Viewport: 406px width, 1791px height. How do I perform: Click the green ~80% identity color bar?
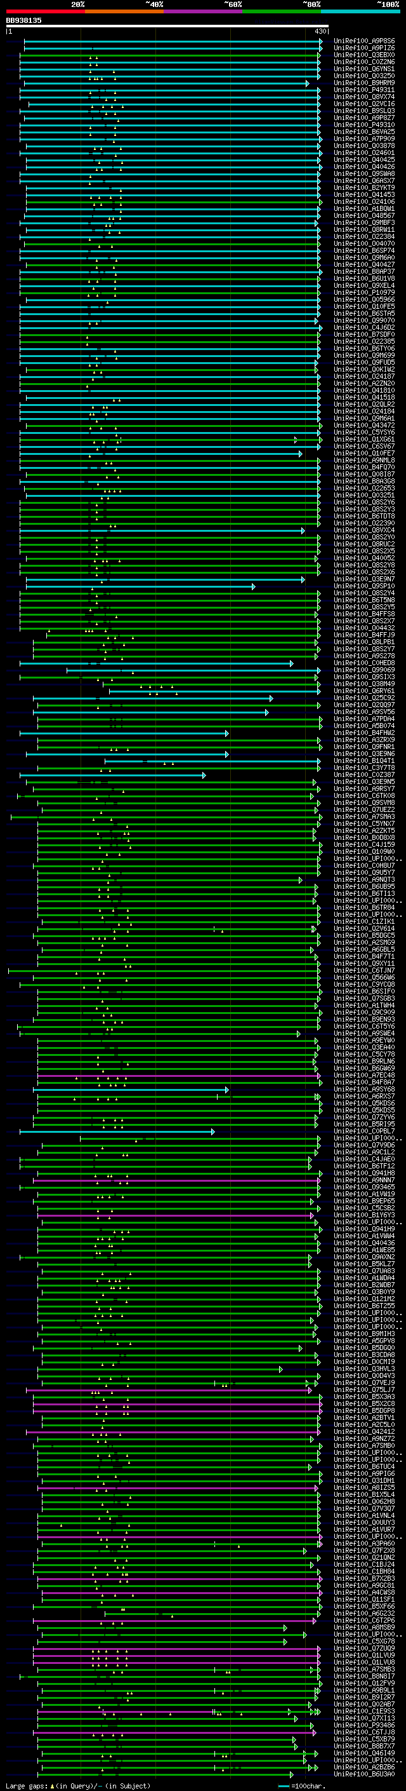pos(282,11)
